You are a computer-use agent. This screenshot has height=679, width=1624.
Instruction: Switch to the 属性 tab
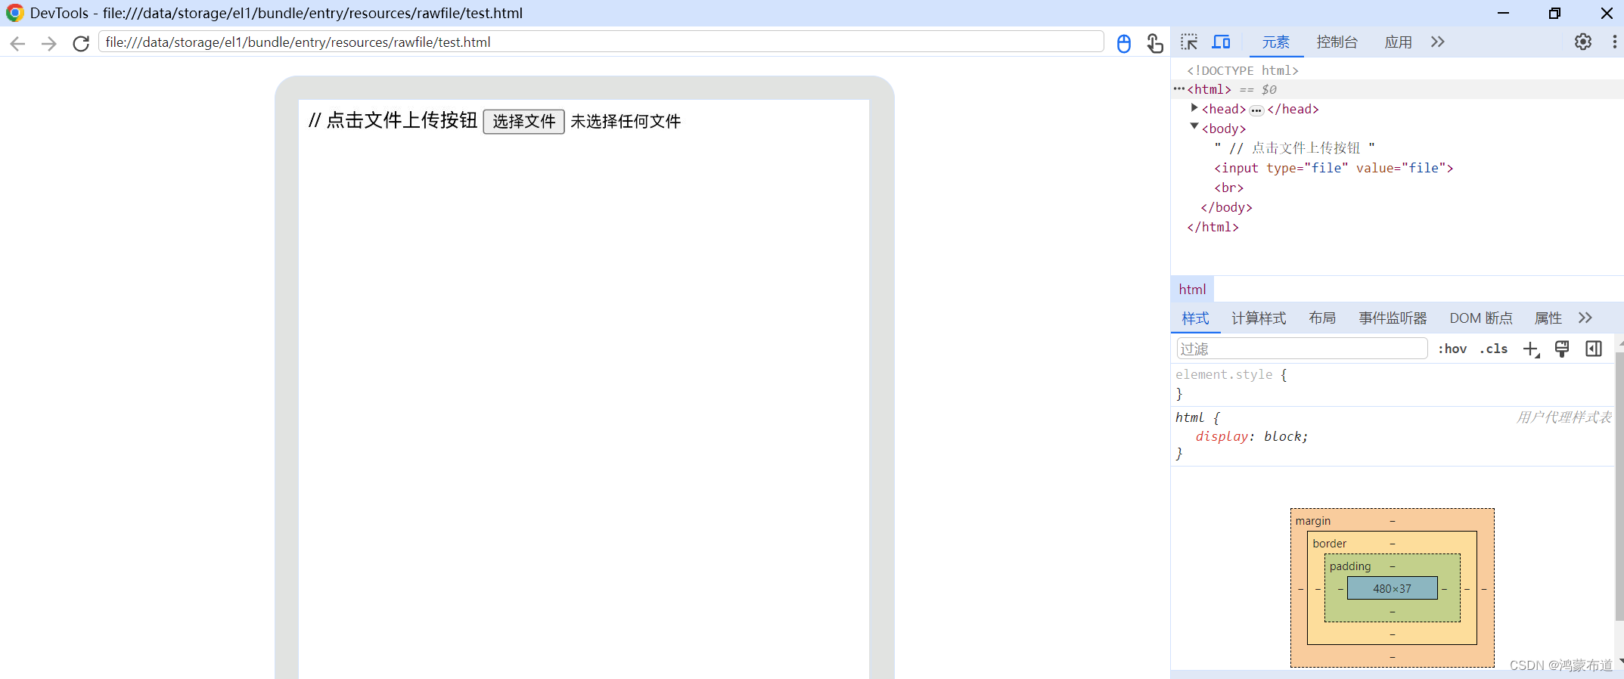click(1548, 318)
